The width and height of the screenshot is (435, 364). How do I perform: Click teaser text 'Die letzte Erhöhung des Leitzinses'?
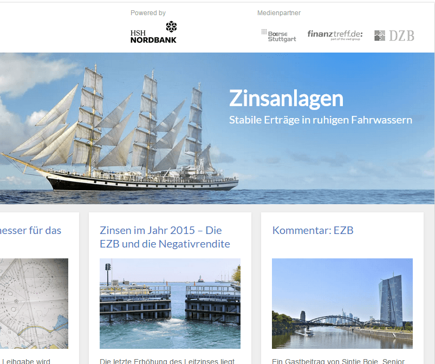click(167, 361)
